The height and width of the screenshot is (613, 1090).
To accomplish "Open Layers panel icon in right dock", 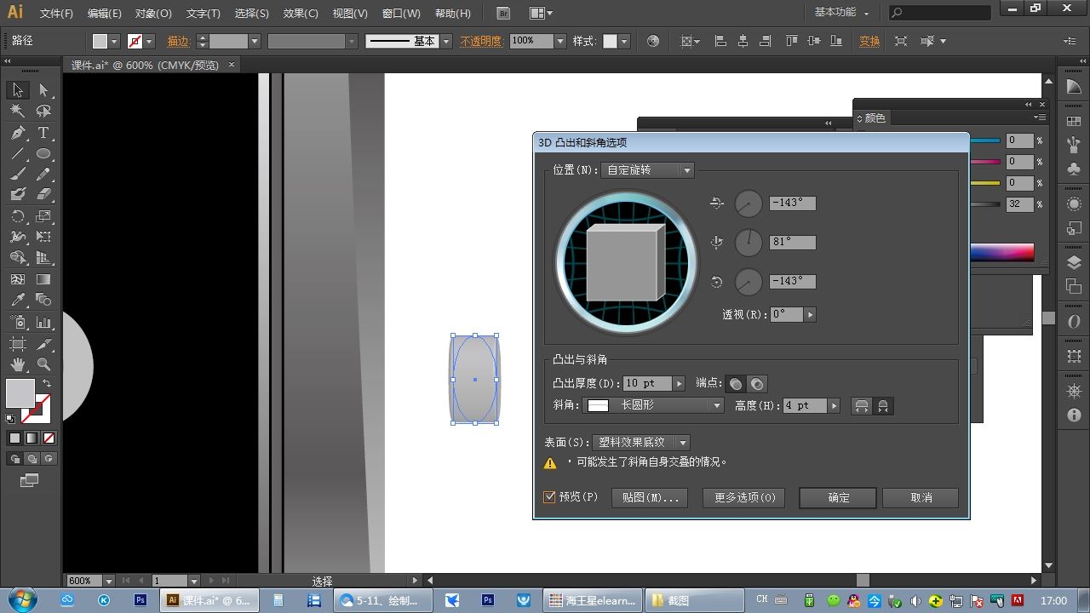I will click(1074, 263).
